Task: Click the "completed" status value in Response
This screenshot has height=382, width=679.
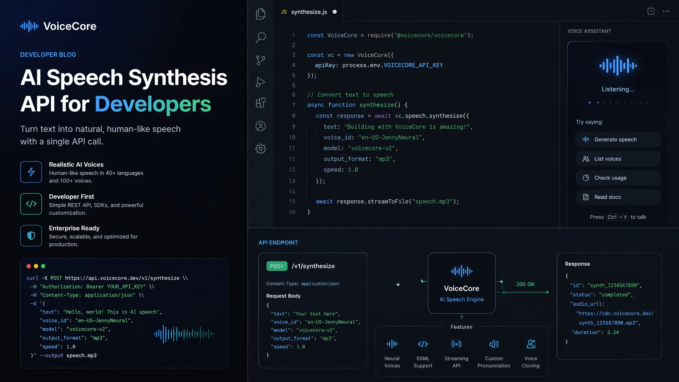Action: click(x=615, y=294)
